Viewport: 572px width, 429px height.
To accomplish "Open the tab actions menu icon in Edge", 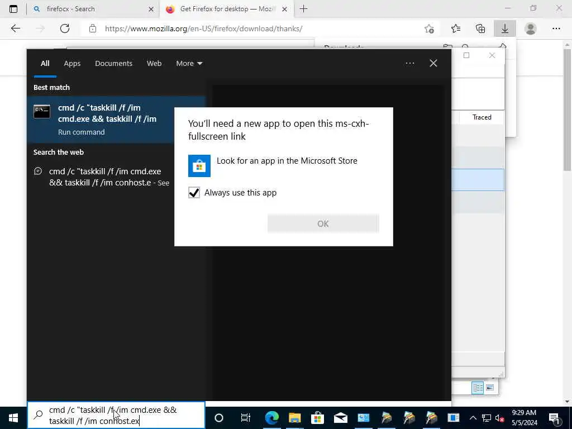I will (x=13, y=9).
